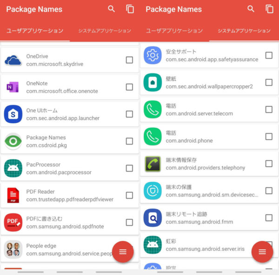Click the safetyassurance gear icon
The width and height of the screenshot is (279, 275).
pos(153,55)
